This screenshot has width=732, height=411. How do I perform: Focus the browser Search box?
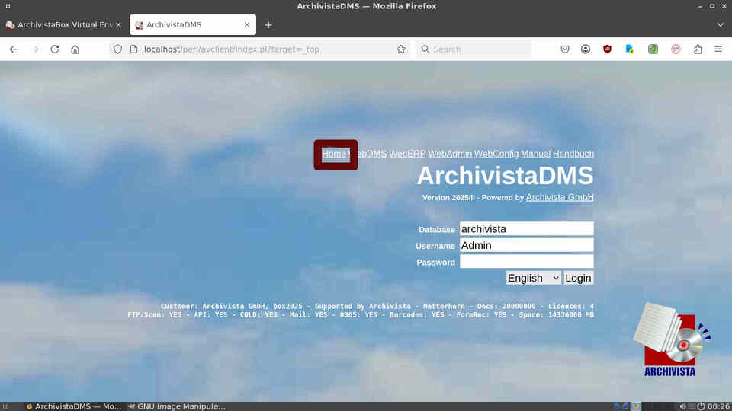474,49
